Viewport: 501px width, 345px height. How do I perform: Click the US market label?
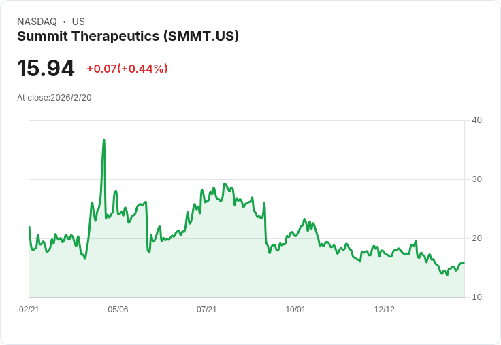(78, 22)
